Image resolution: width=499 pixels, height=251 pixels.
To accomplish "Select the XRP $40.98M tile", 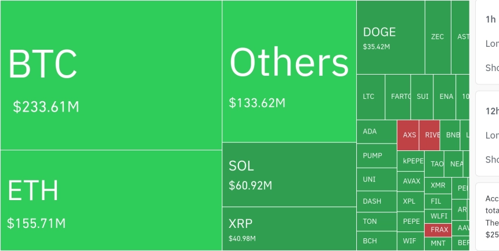I will (x=289, y=228).
